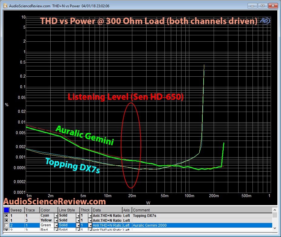Click the 'Cyan' color cell
This screenshot has width=281, height=237.
[47, 216]
